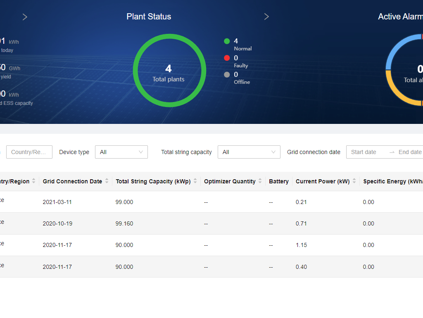The image size is (423, 318).
Task: Sort by Total String Capacity column
Action: click(x=195, y=181)
